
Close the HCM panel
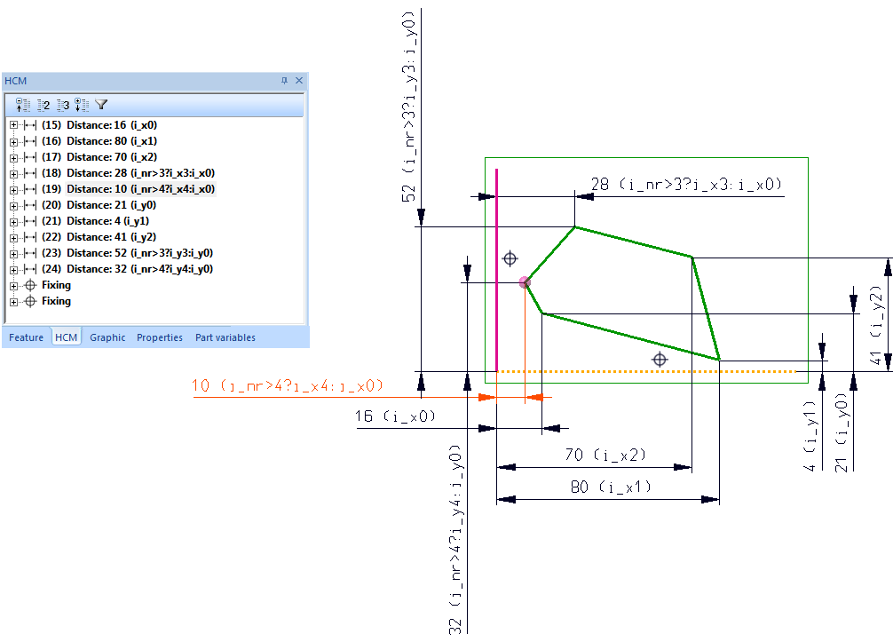coord(299,81)
